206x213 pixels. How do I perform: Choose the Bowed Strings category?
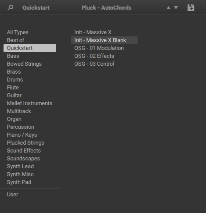24,64
